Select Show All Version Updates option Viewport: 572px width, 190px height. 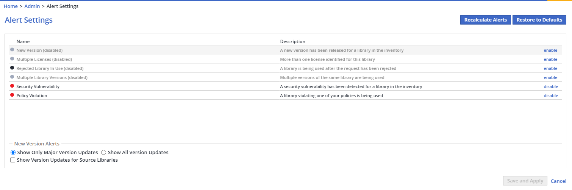point(104,153)
